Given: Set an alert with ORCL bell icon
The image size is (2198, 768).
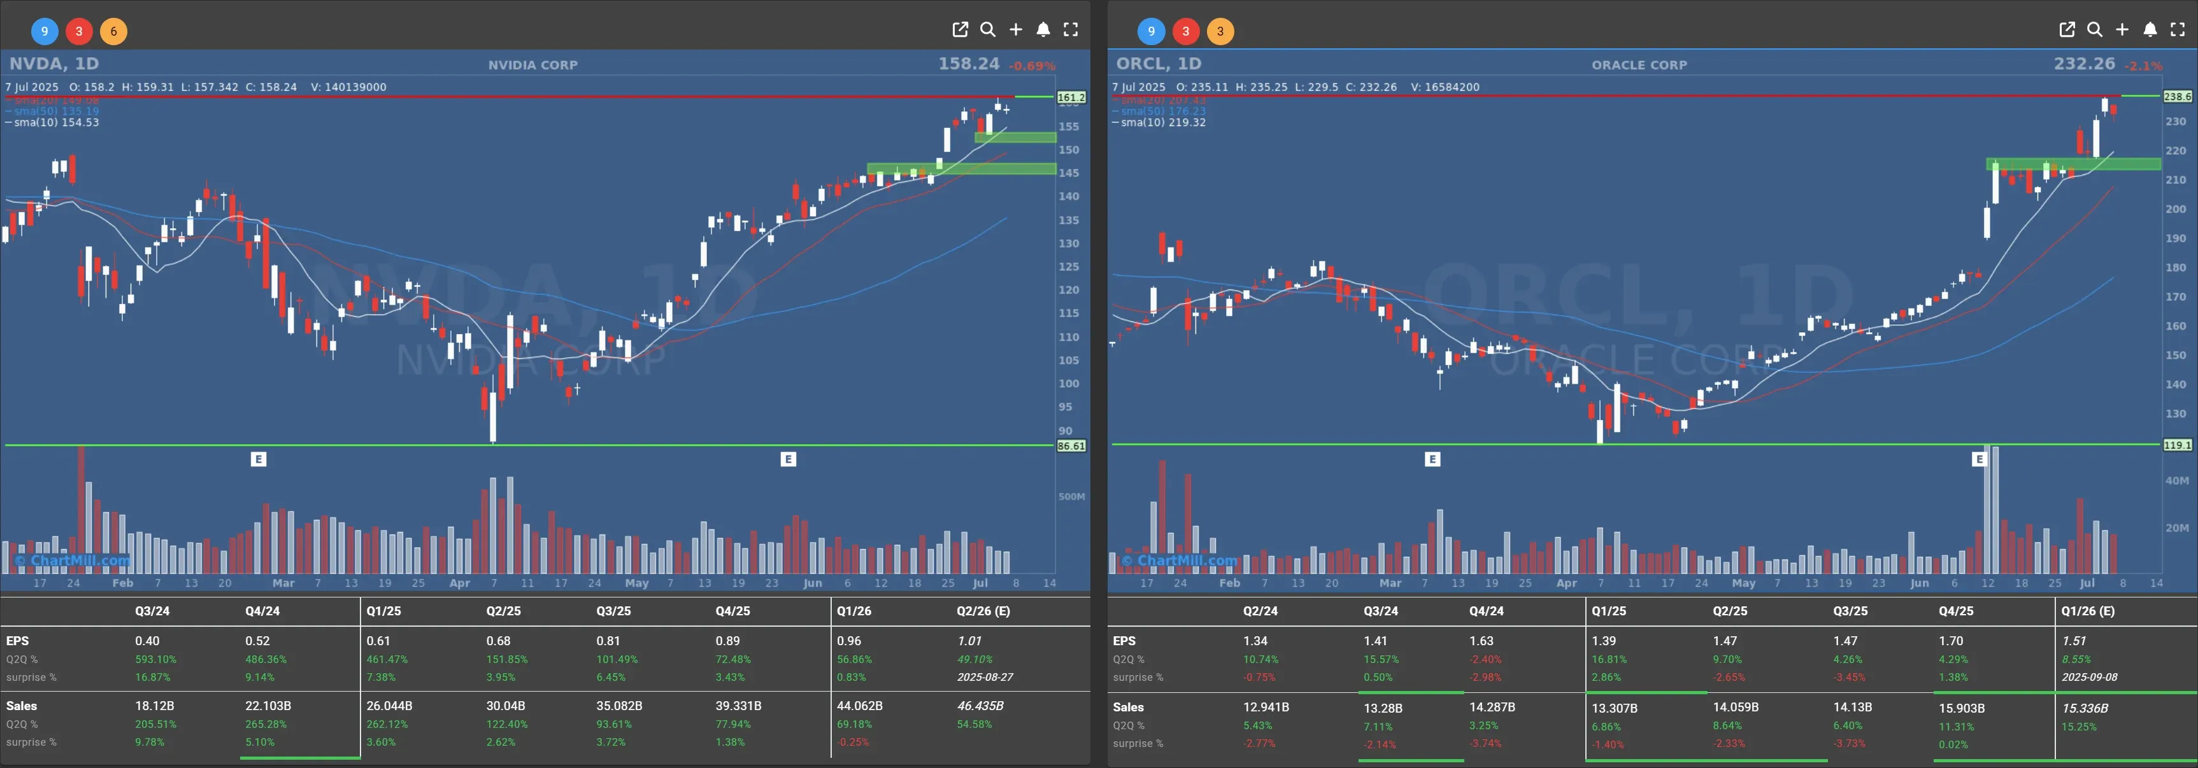Looking at the screenshot, I should [2150, 30].
